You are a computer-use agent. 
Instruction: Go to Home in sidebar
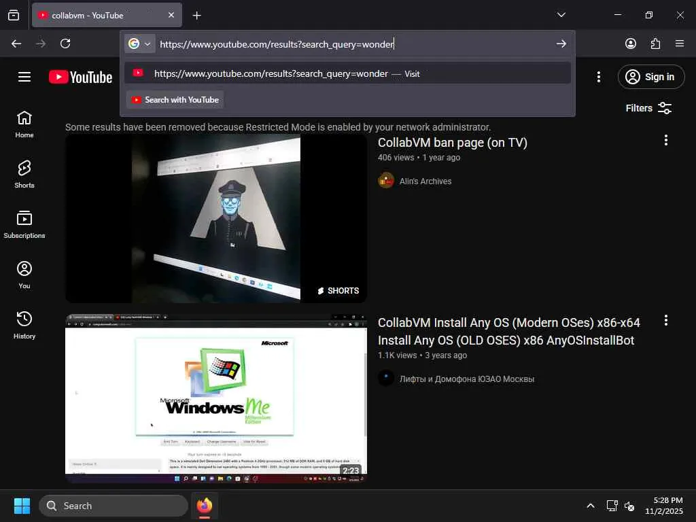coord(24,125)
